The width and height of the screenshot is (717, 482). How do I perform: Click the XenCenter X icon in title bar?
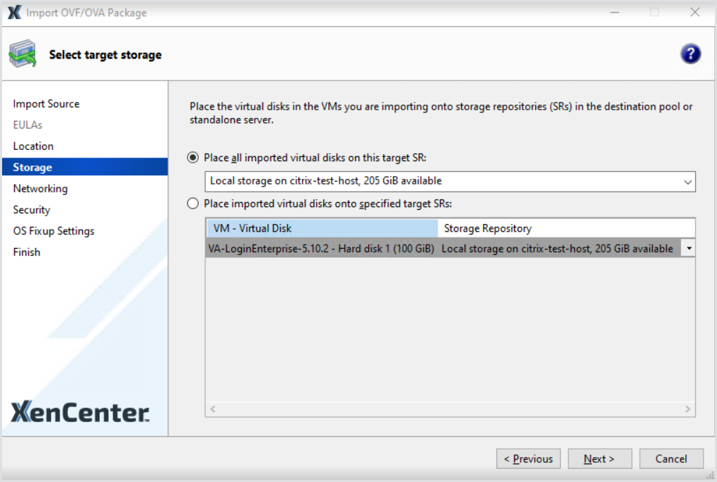(x=14, y=13)
